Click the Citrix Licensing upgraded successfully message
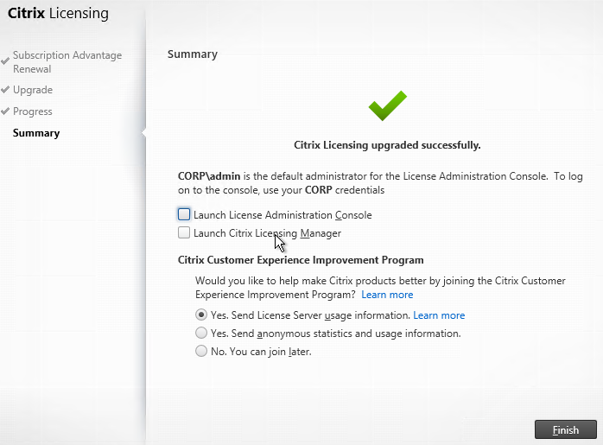This screenshot has height=445, width=603. point(387,145)
